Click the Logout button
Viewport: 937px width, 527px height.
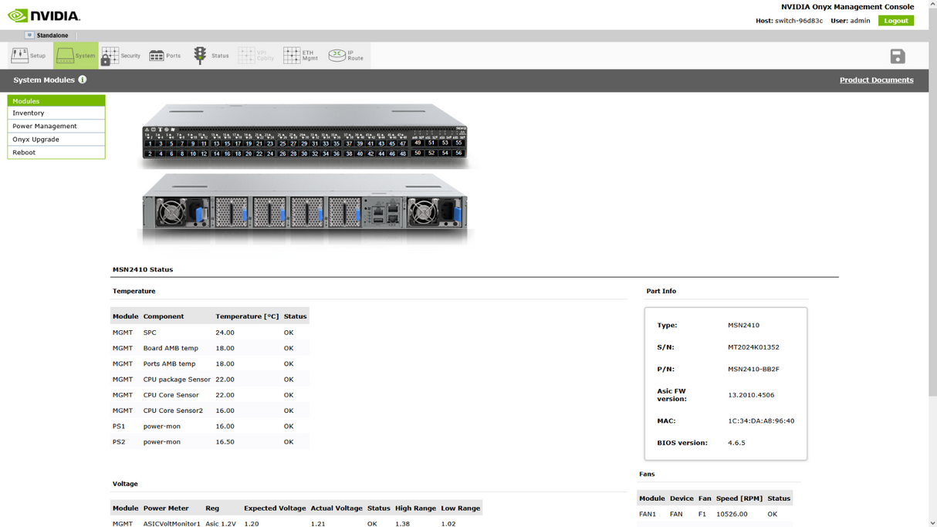point(895,21)
